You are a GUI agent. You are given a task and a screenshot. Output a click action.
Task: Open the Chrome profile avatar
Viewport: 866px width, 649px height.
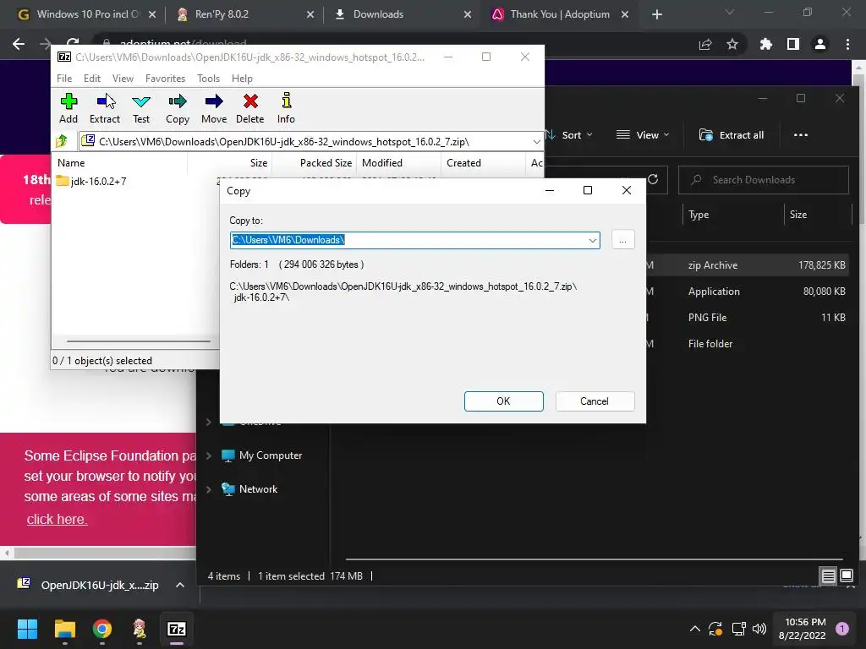click(x=820, y=44)
